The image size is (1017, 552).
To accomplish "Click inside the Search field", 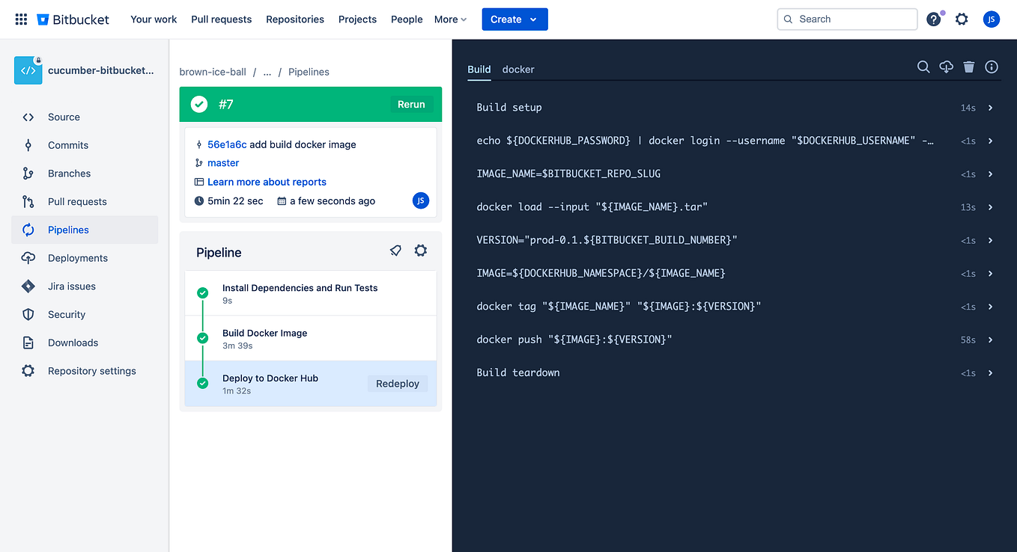I will click(846, 19).
